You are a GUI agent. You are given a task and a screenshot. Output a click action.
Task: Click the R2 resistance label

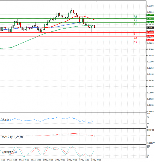pyautogui.click(x=135, y=20)
